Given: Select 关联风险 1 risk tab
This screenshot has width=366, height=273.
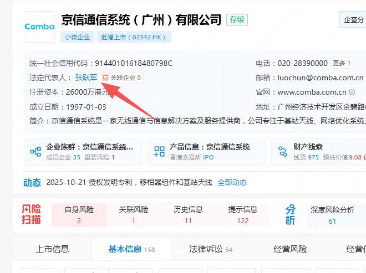Looking at the screenshot, I should (x=134, y=215).
